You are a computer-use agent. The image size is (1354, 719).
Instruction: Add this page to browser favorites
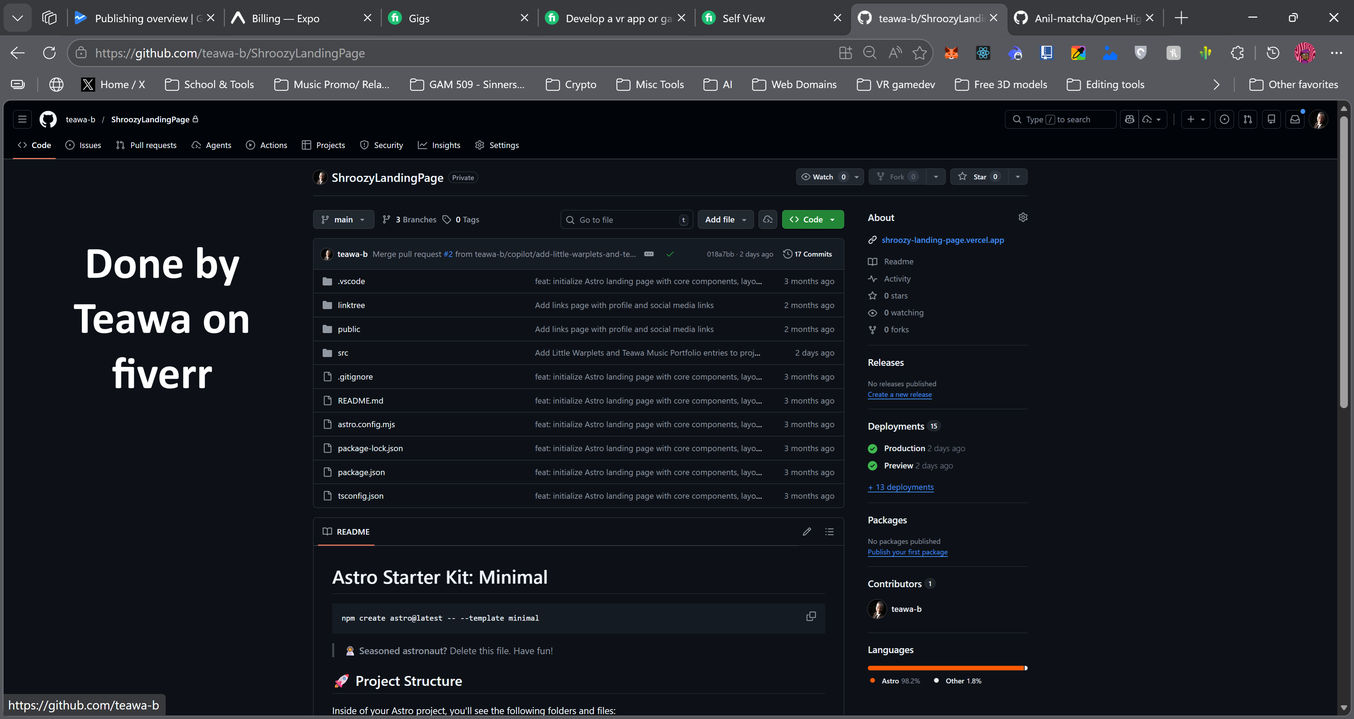(919, 53)
